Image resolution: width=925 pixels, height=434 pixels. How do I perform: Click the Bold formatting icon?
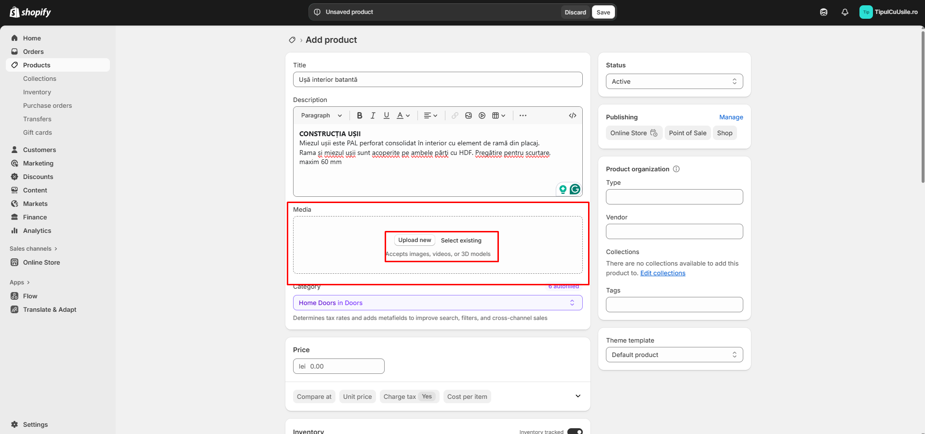tap(359, 115)
